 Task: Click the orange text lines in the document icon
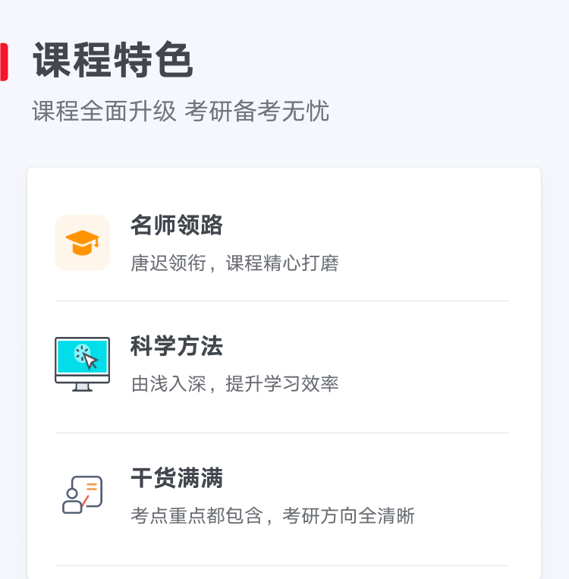(91, 486)
